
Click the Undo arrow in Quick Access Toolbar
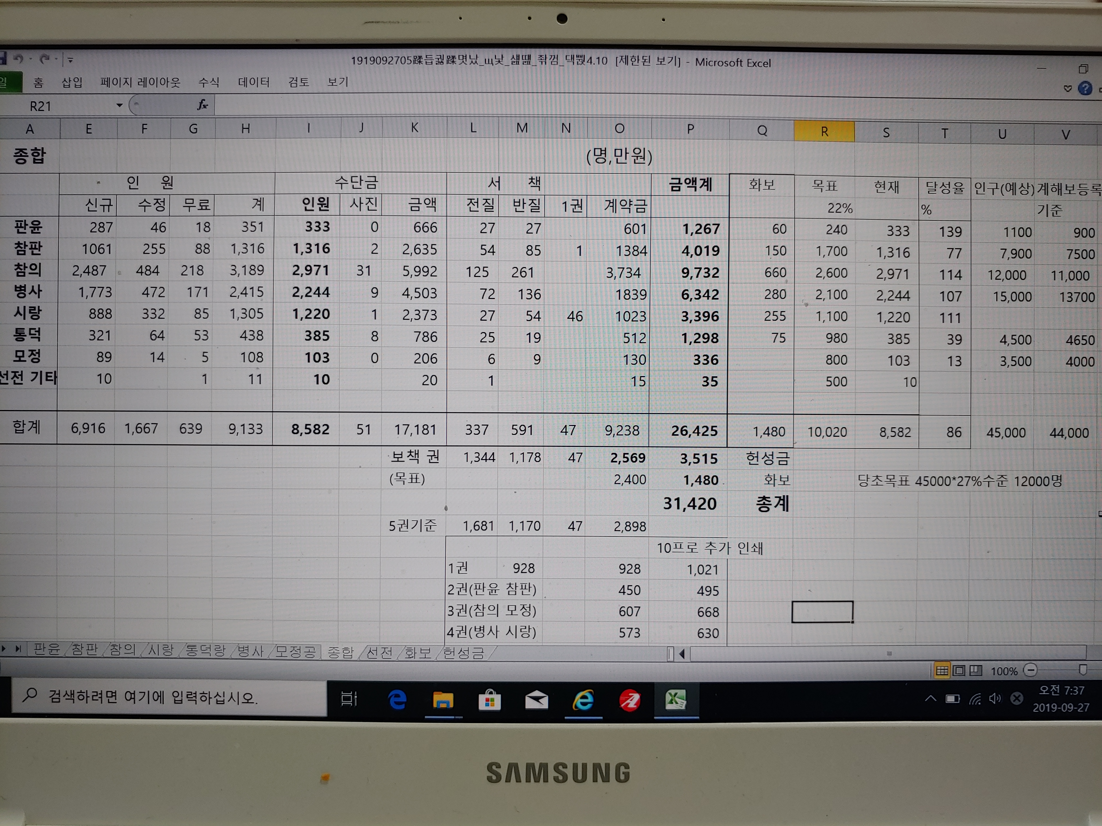click(18, 59)
